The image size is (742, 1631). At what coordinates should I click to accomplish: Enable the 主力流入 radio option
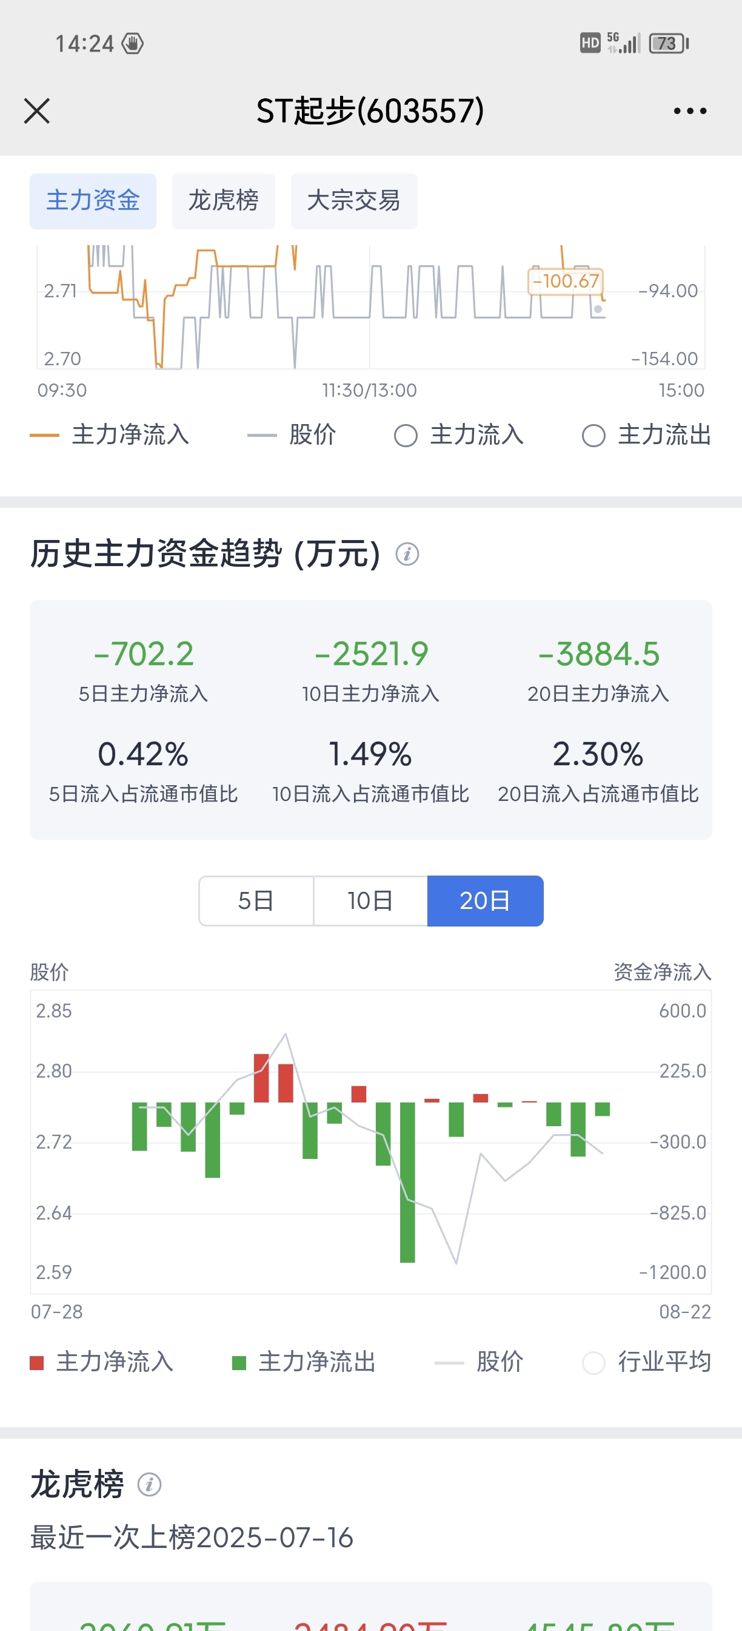459,435
